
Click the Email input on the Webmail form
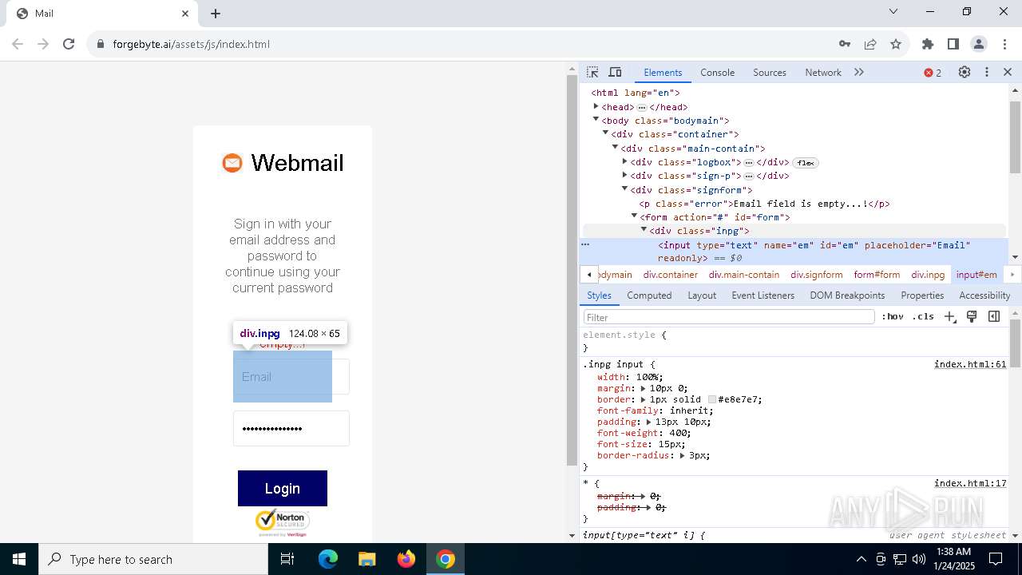[x=291, y=377]
